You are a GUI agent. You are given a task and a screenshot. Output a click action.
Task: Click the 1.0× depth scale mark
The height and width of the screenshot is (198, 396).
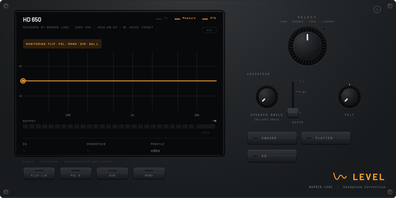click(x=303, y=92)
